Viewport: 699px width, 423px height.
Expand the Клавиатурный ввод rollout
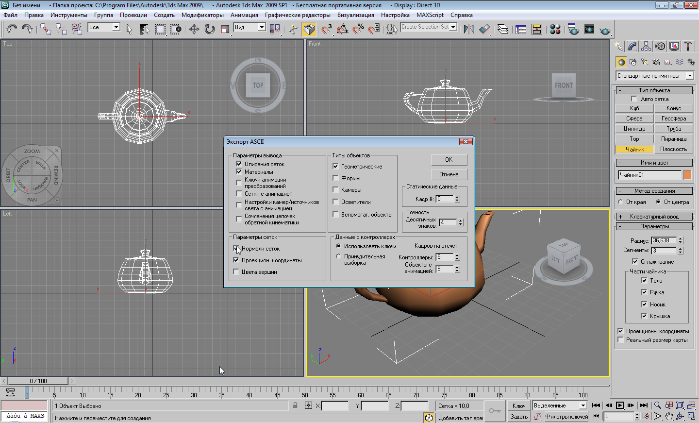point(654,217)
